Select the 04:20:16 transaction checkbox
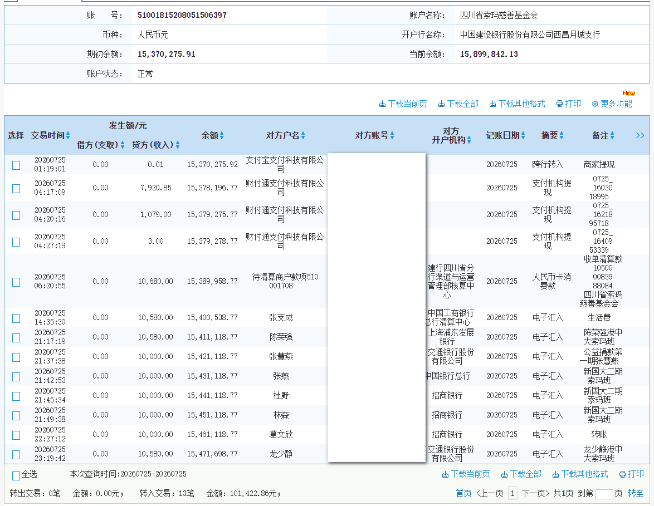Image resolution: width=654 pixels, height=506 pixels. point(16,215)
